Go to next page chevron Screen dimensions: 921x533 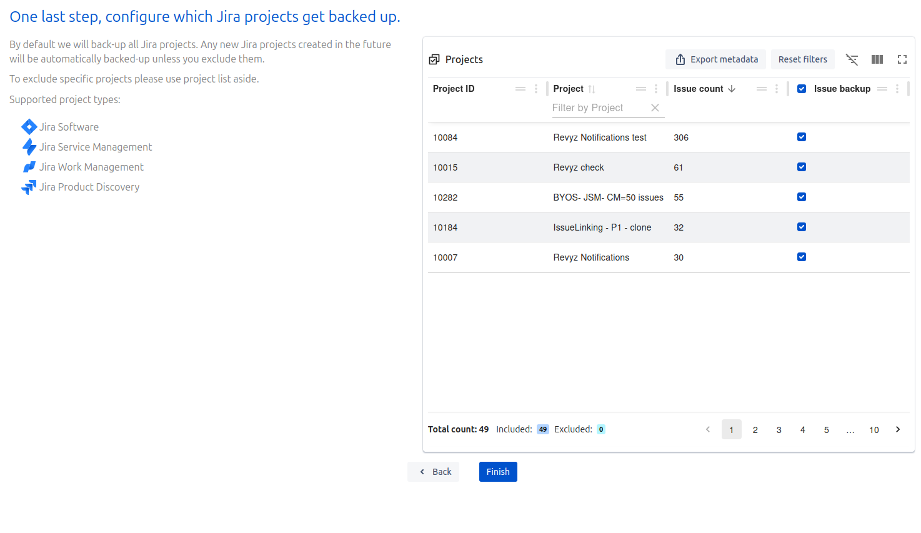(898, 429)
